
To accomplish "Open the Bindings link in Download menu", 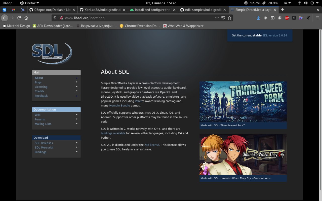I will coord(41,152).
